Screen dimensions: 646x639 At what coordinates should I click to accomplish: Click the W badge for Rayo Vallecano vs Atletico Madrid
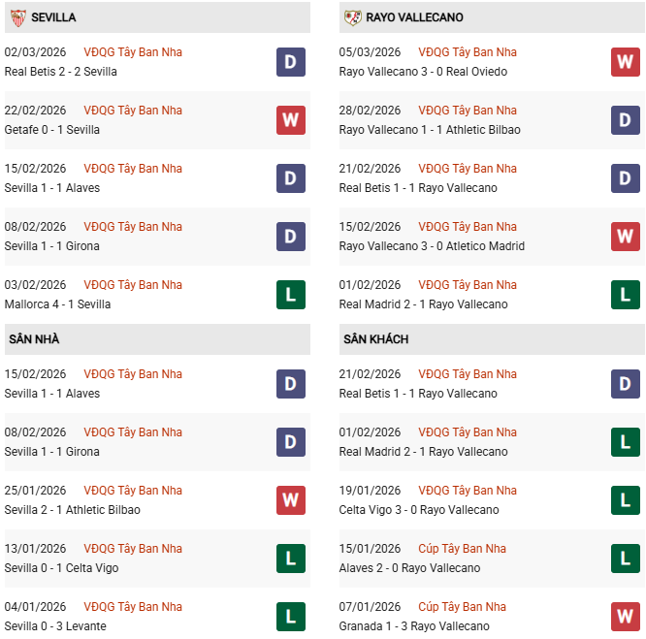click(x=625, y=237)
